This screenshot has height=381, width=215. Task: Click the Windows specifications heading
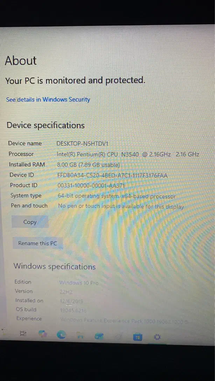(x=55, y=267)
